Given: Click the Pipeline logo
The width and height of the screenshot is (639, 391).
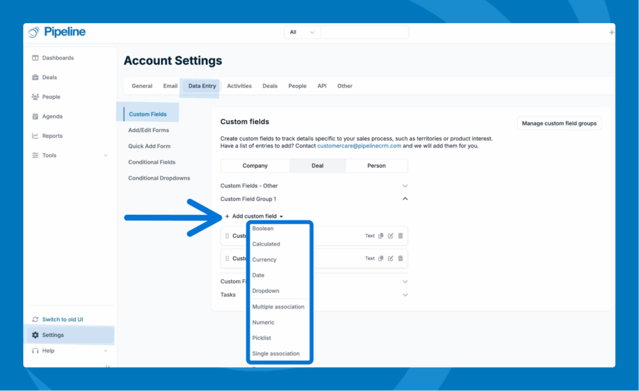Looking at the screenshot, I should coord(57,32).
